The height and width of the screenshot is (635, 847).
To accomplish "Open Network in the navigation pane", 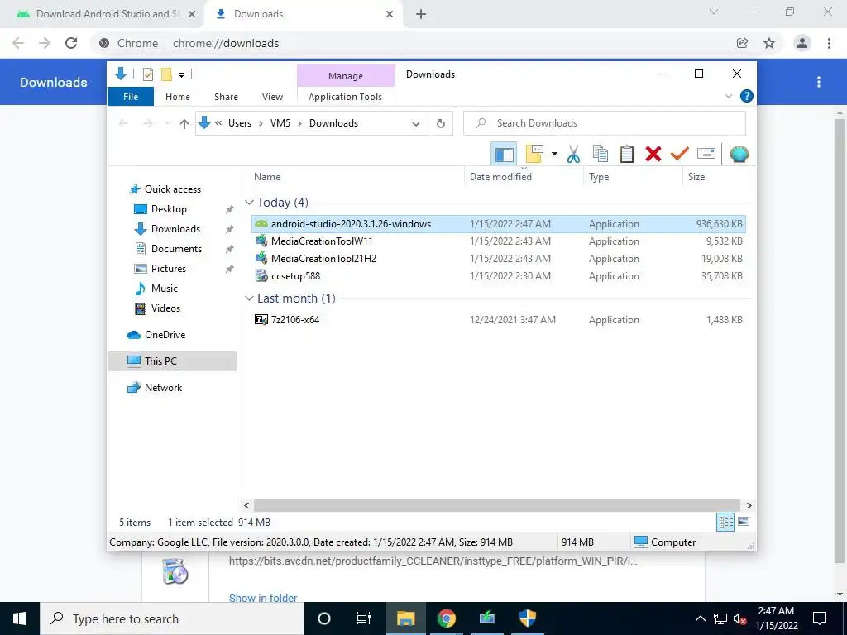I will coord(163,388).
